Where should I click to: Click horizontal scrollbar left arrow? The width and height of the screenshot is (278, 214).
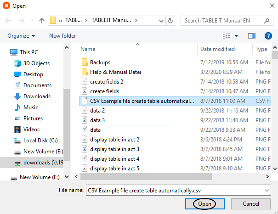click(76, 177)
